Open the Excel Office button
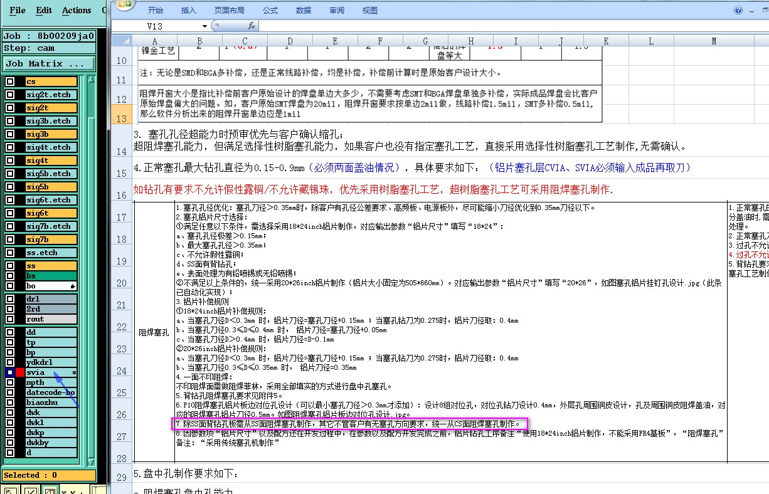 124,5
